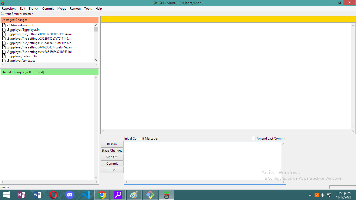Select Git Gui taskbar button

tap(167, 195)
